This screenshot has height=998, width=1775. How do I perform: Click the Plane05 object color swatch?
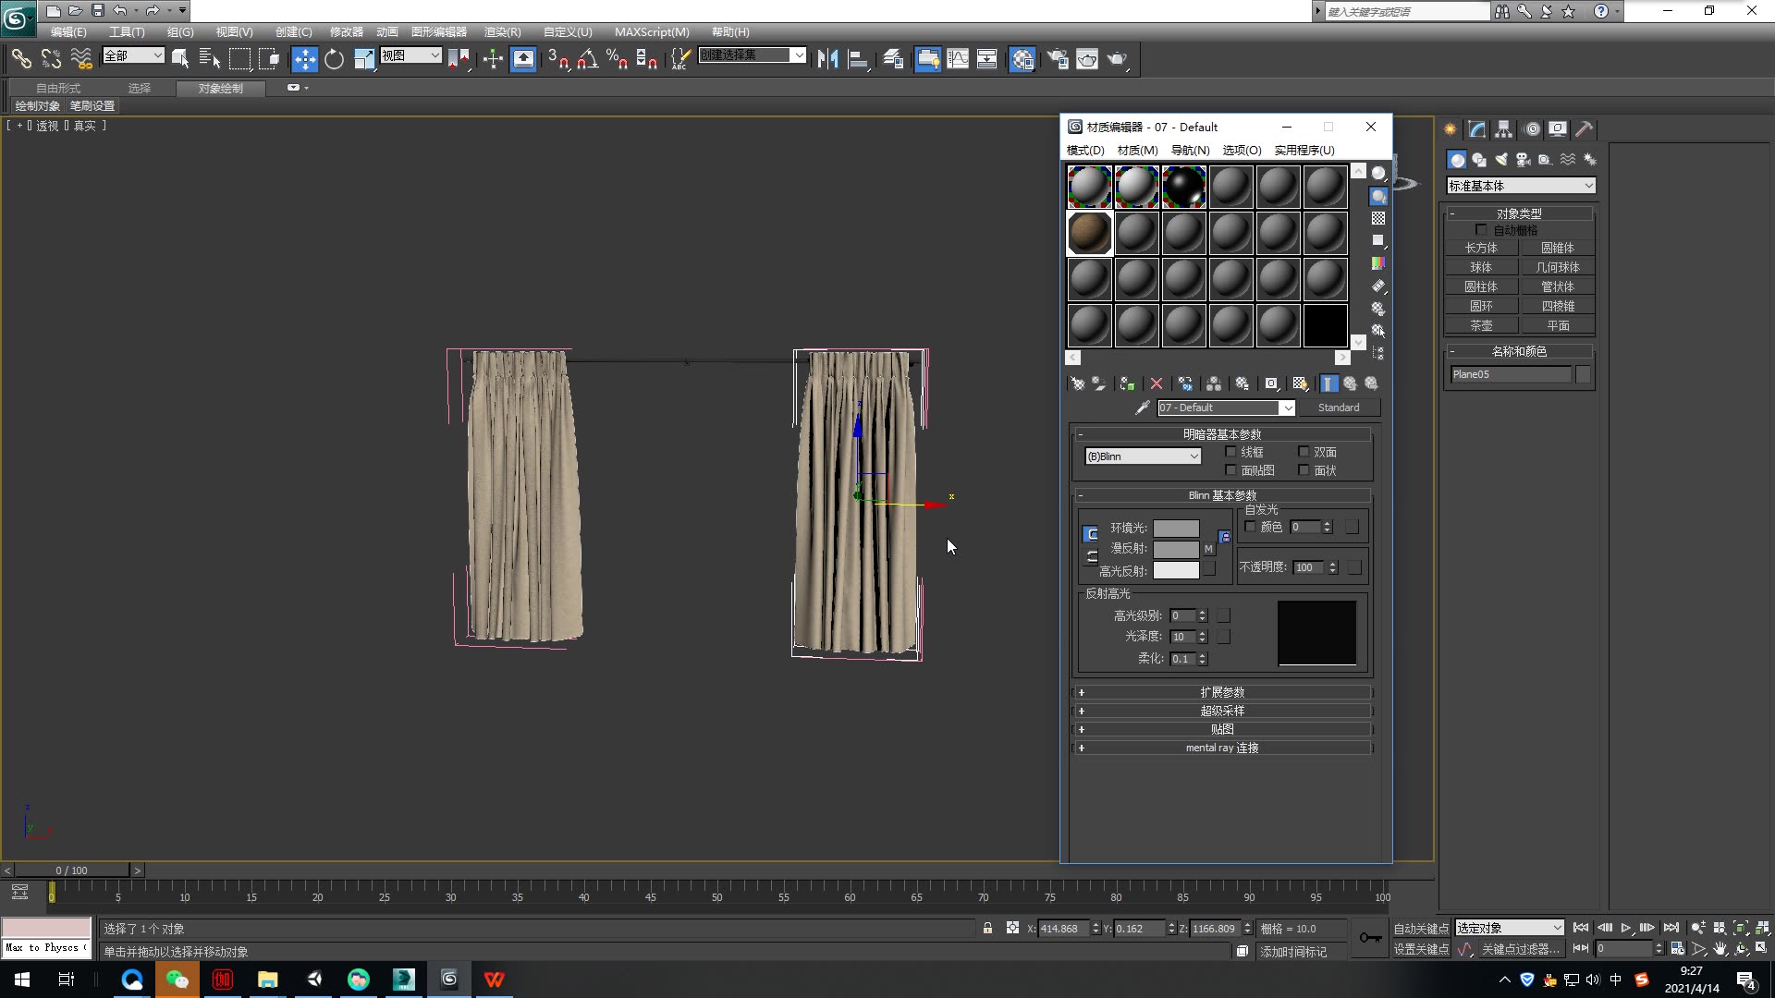1583,374
